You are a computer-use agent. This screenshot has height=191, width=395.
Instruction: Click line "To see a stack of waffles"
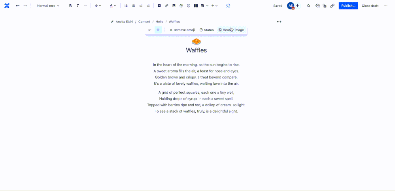click(x=196, y=111)
